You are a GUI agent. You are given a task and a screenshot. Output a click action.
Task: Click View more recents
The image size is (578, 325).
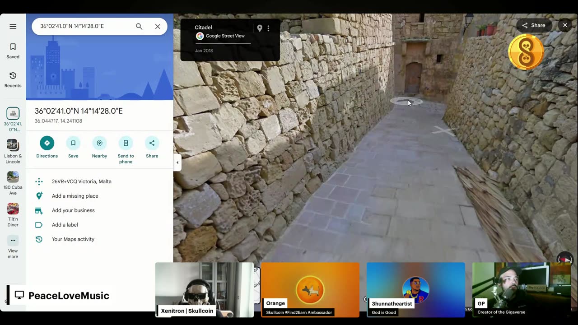(x=13, y=247)
